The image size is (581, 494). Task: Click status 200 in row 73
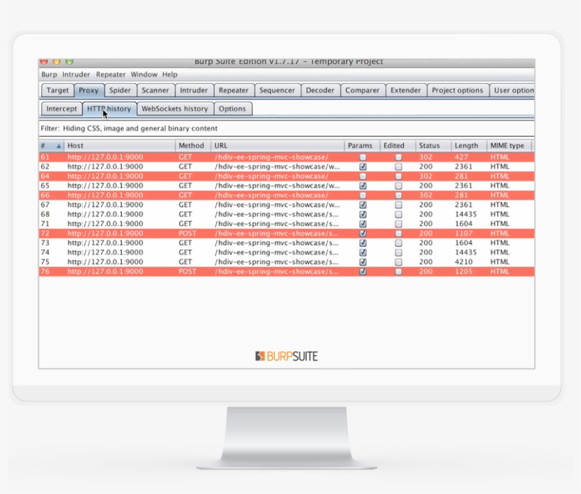[426, 243]
